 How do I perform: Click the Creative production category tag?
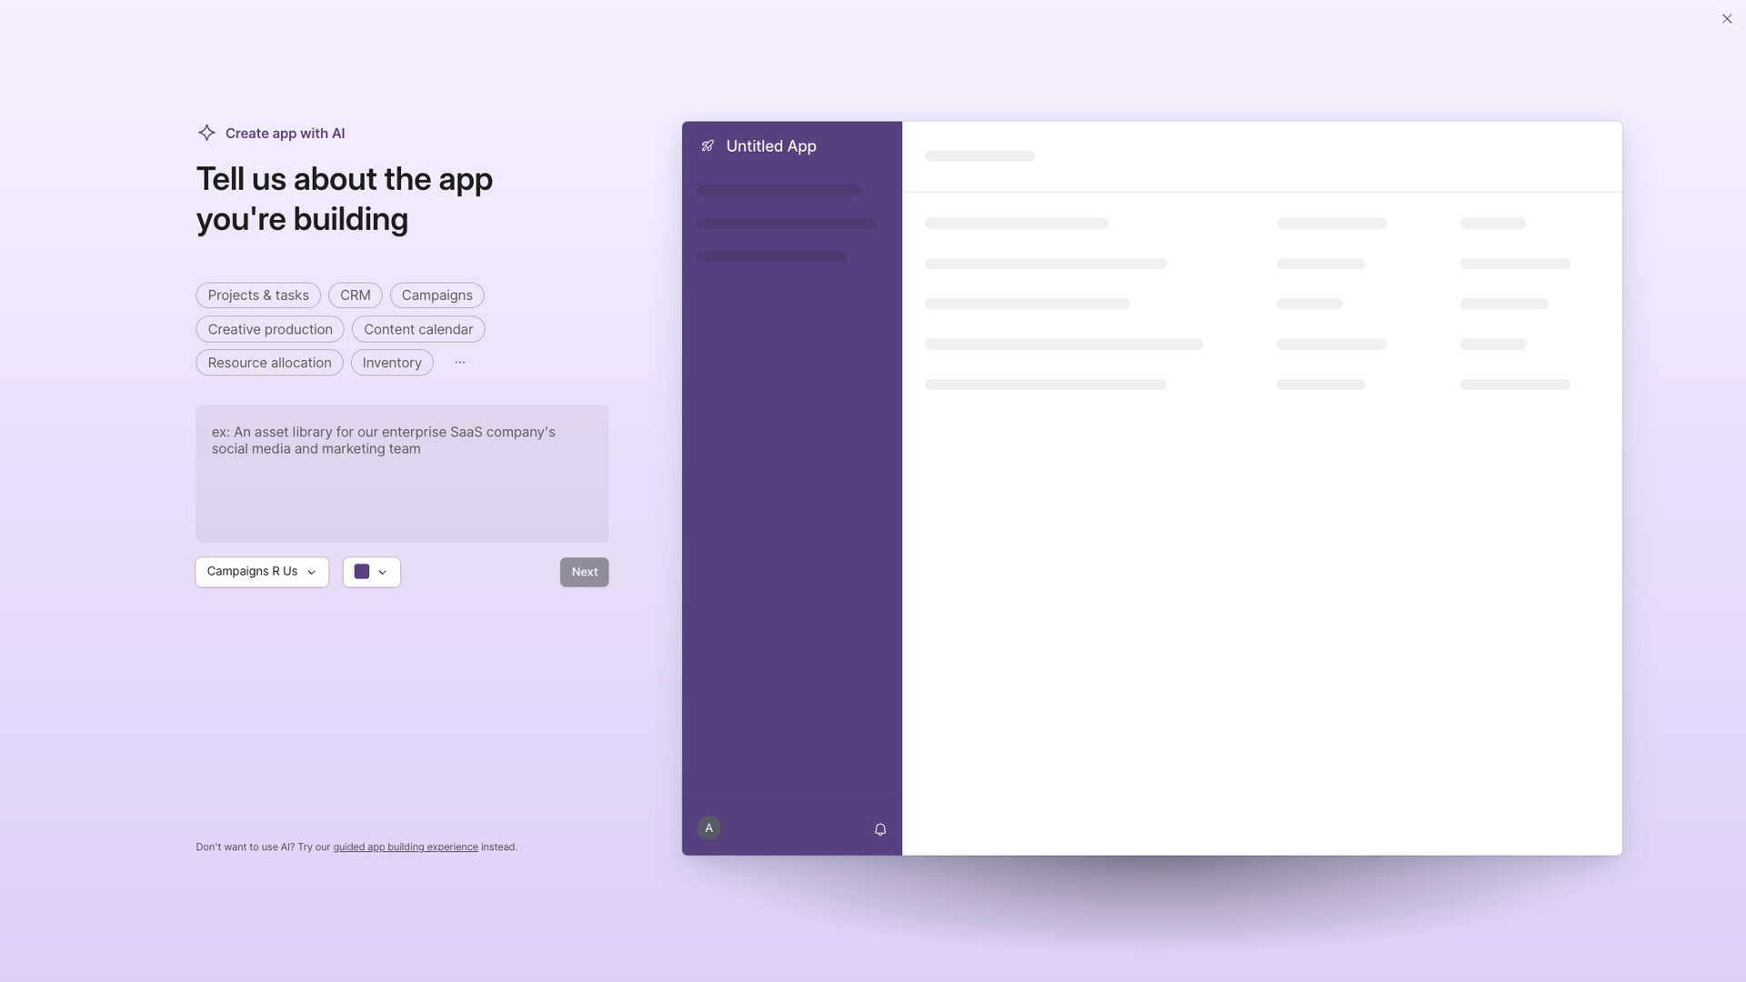270,328
